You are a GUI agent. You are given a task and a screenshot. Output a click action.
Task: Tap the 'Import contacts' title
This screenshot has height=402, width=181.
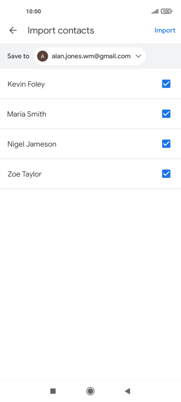click(61, 30)
